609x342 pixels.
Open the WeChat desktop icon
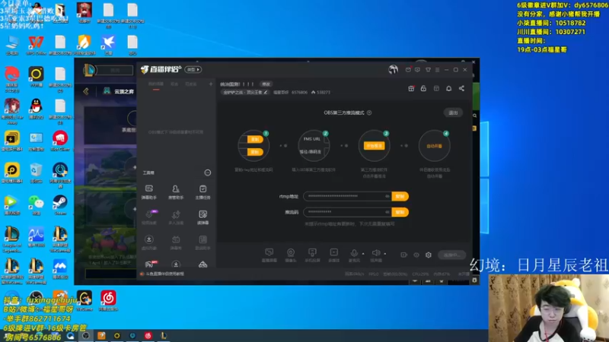[36, 204]
